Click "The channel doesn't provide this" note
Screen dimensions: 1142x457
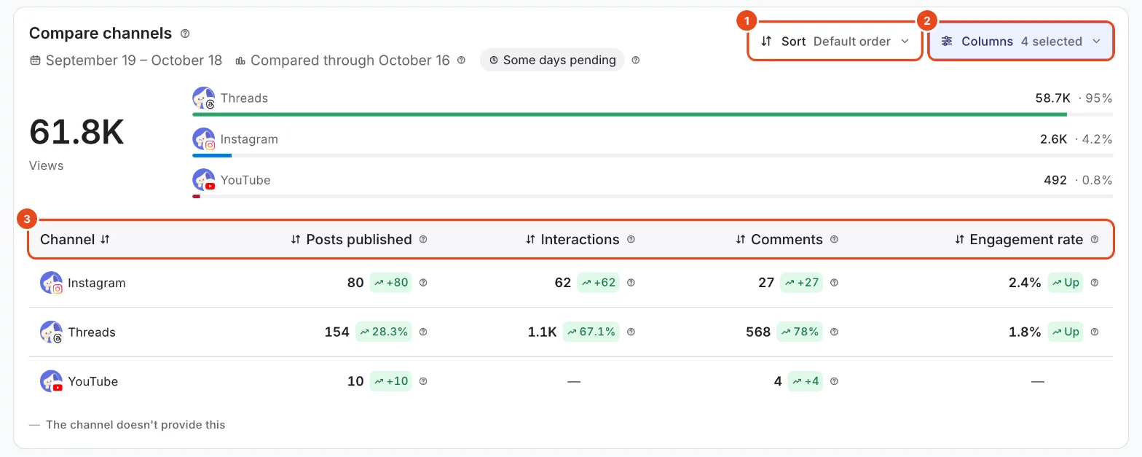(135, 425)
